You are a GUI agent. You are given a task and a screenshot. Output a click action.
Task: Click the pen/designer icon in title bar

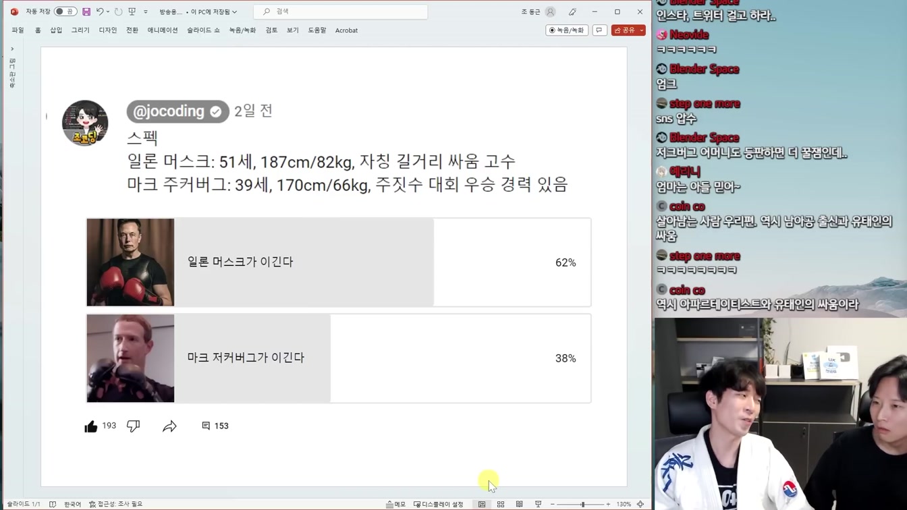(572, 11)
